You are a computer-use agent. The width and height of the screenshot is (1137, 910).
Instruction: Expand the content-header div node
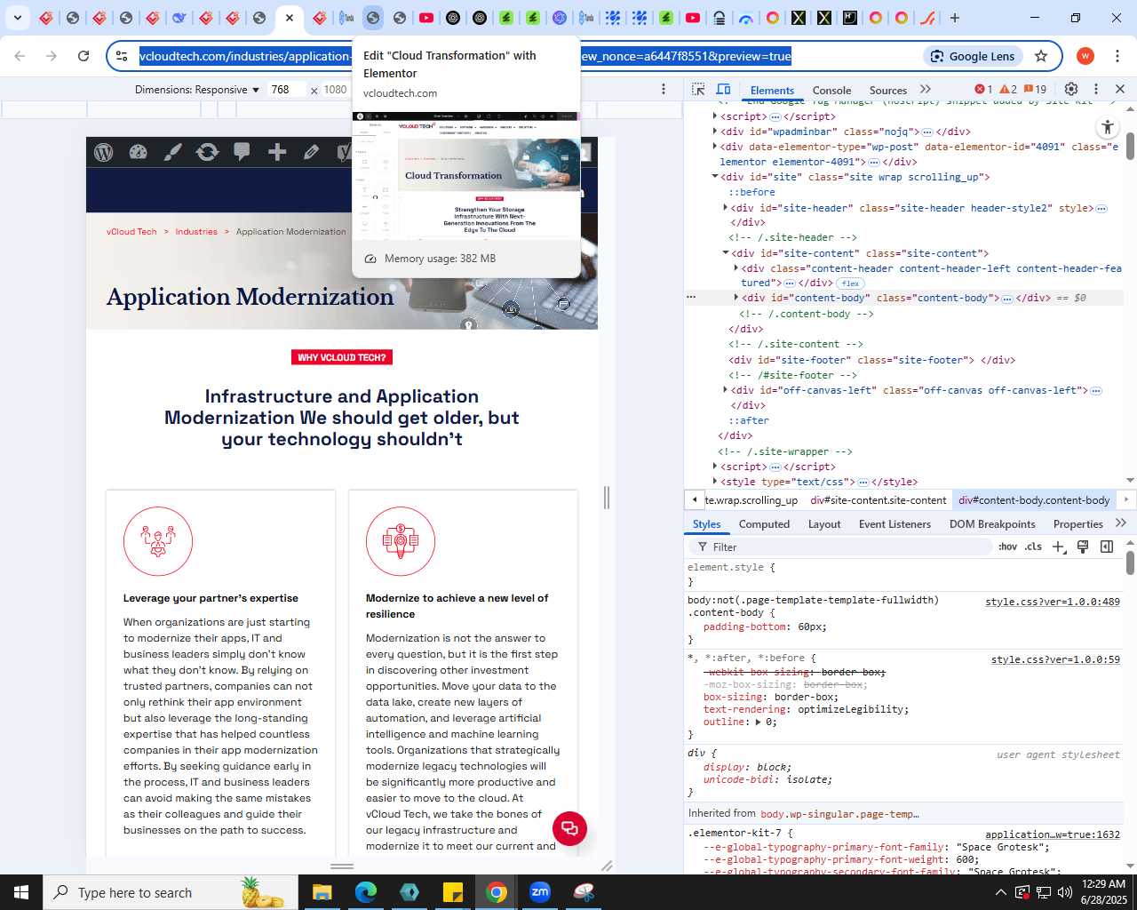736,268
